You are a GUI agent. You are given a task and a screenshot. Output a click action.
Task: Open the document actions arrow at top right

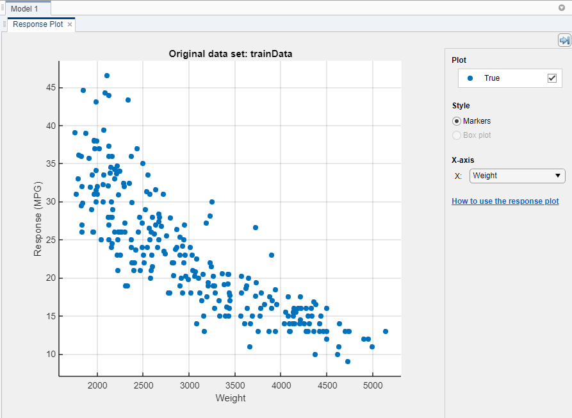[x=562, y=8]
